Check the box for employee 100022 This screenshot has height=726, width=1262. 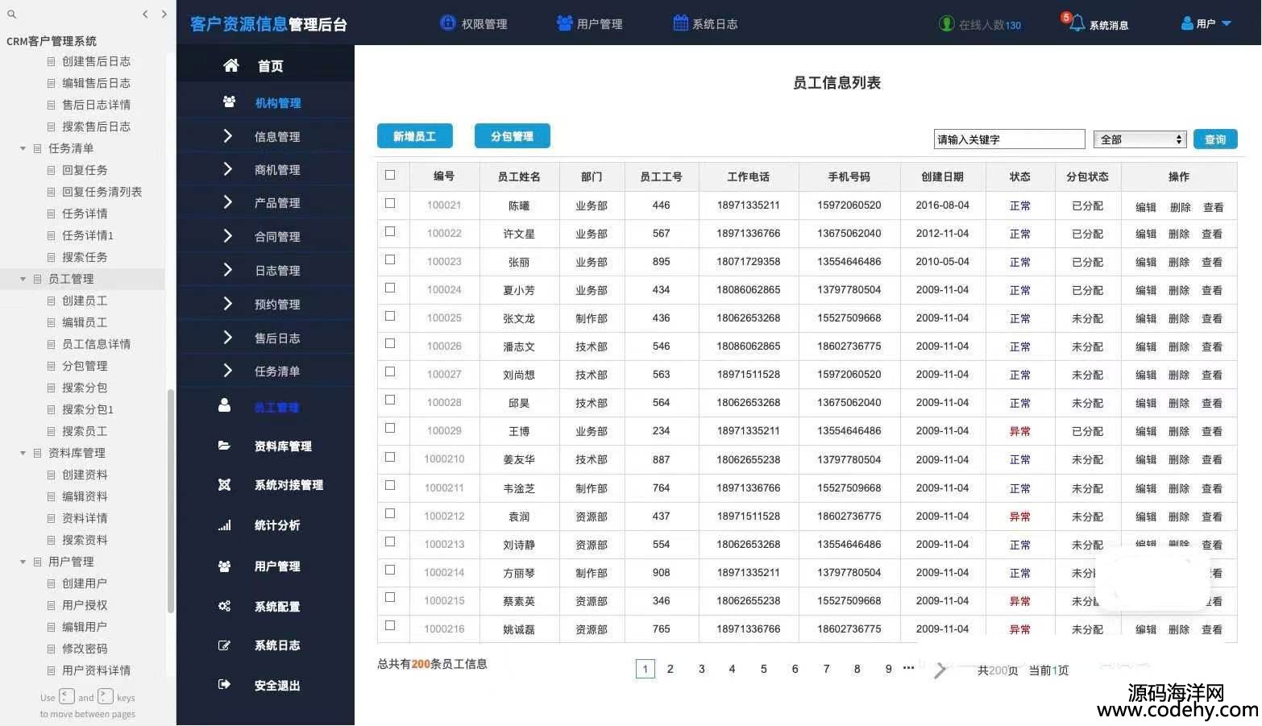point(390,231)
